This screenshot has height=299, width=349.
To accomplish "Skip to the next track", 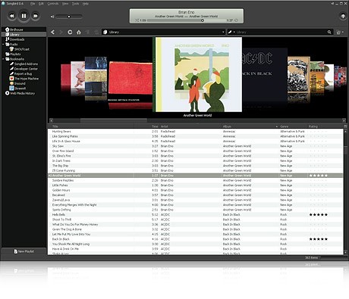I will point(36,16).
